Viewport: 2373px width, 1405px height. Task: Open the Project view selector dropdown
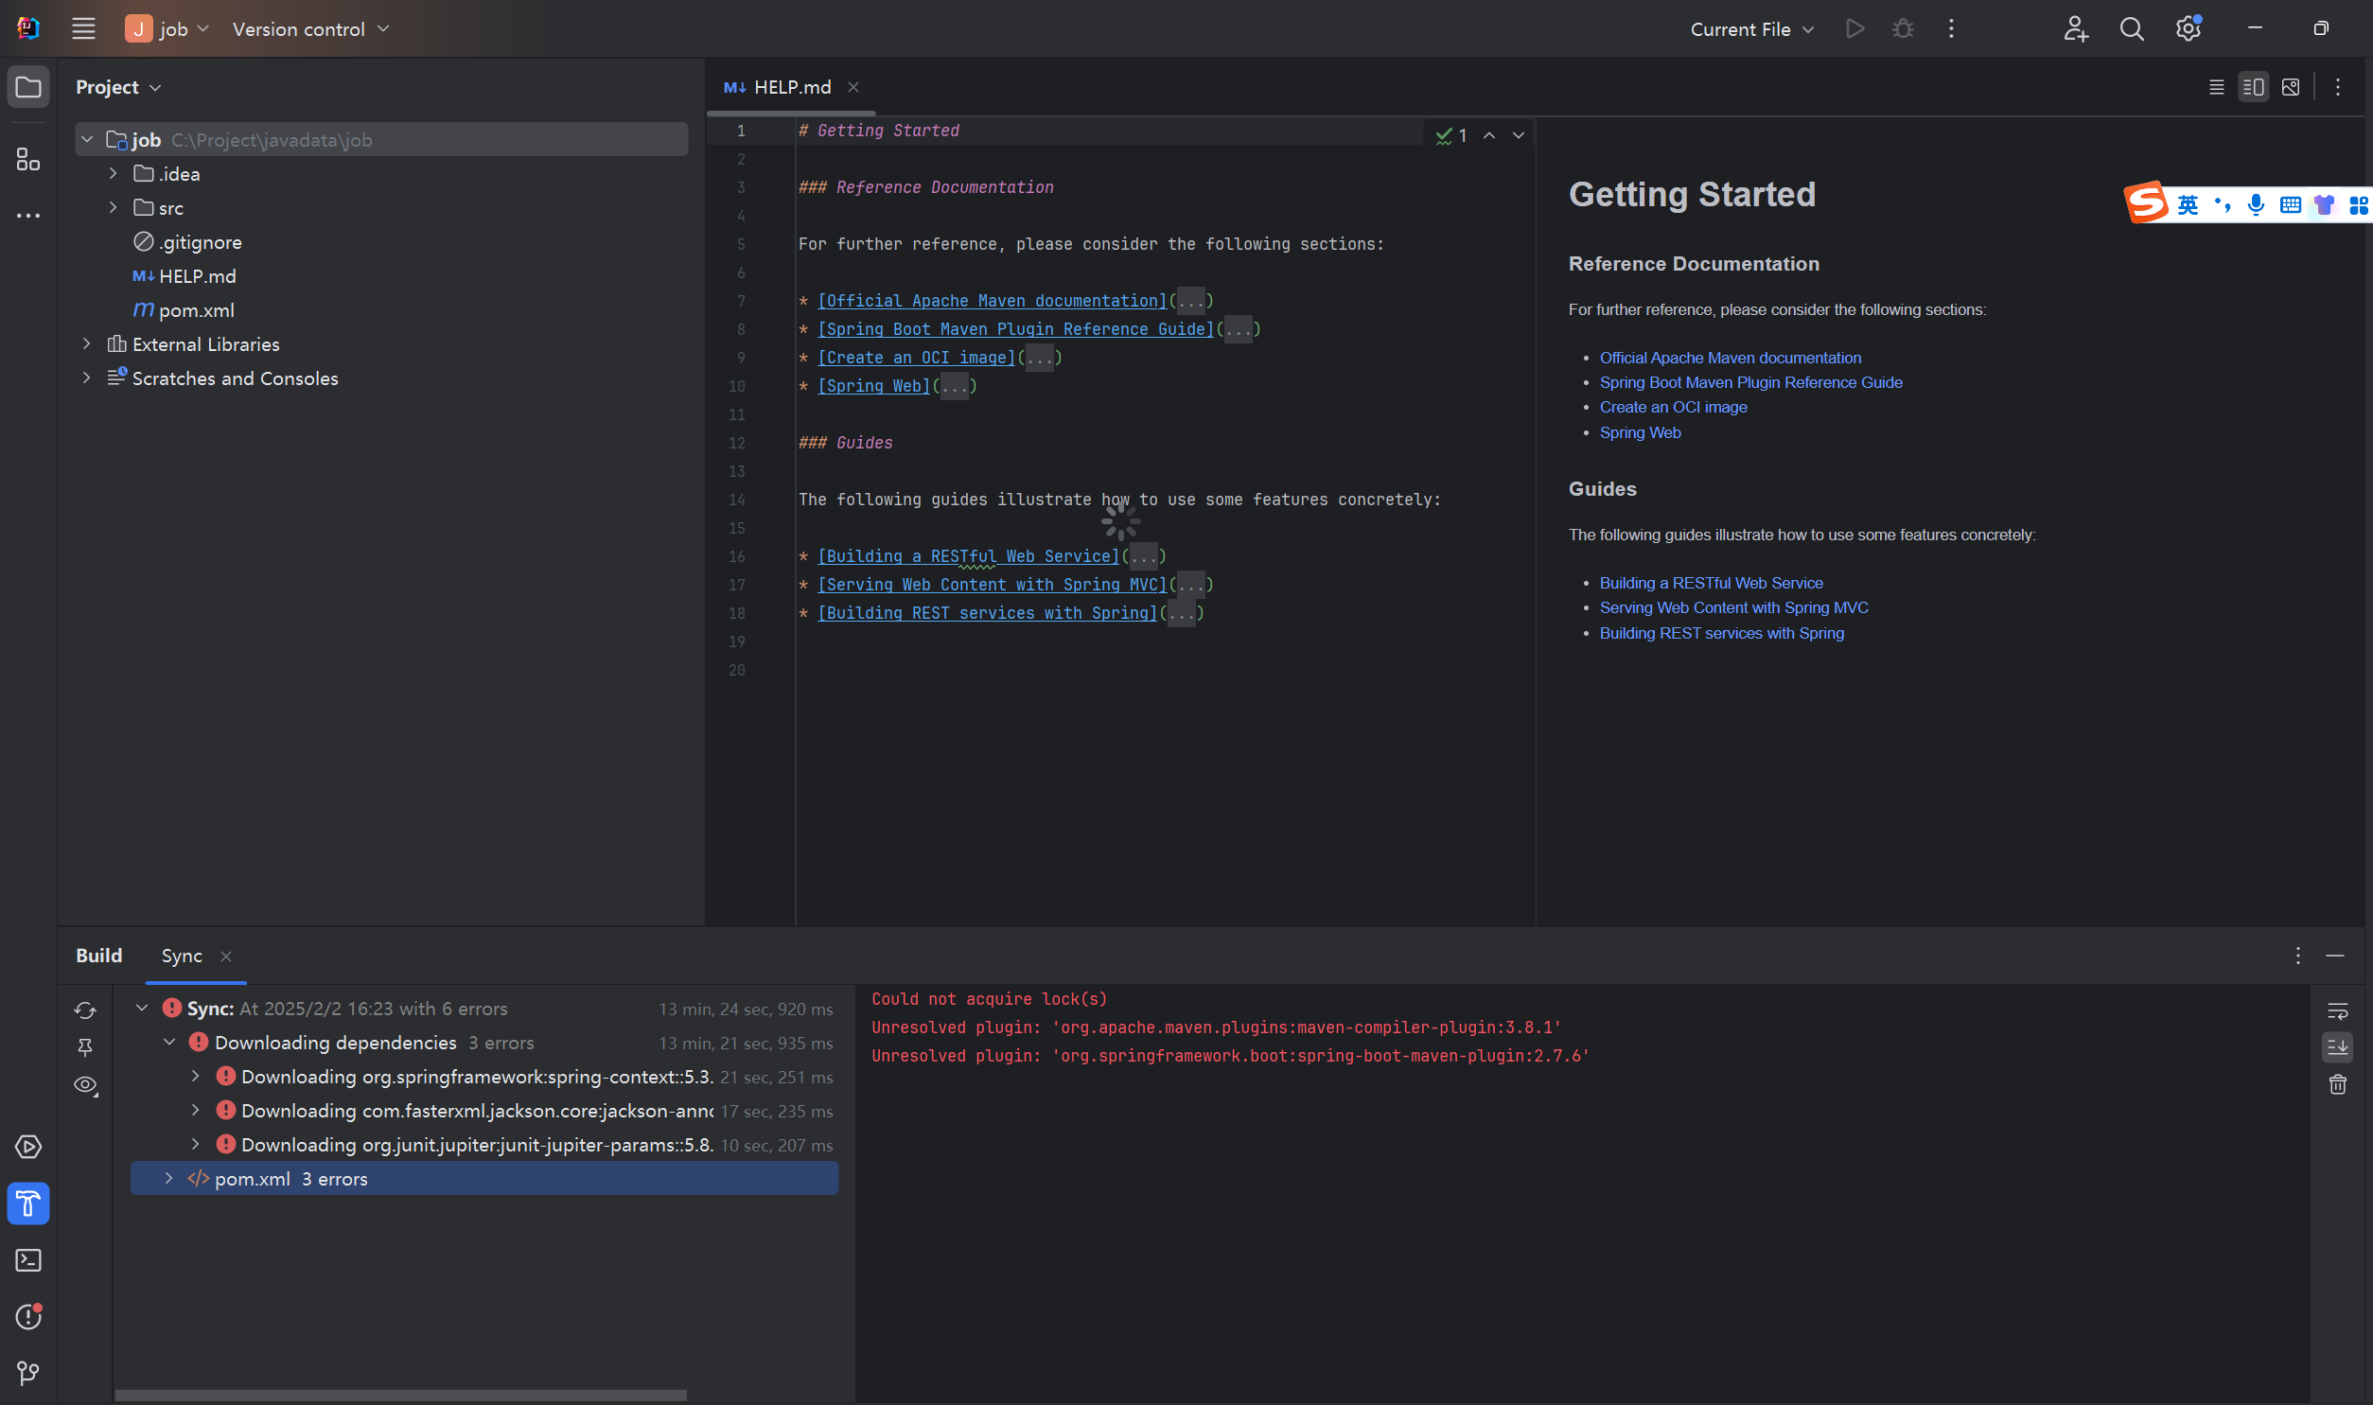[x=118, y=87]
